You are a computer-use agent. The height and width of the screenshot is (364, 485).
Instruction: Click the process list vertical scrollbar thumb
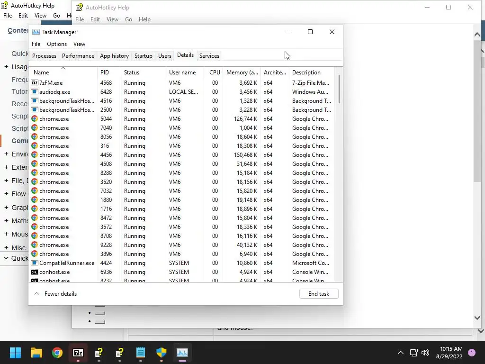pyautogui.click(x=339, y=89)
